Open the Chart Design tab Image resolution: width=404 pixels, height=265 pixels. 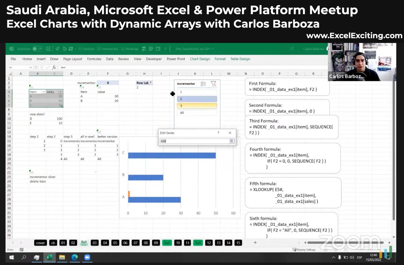point(200,59)
